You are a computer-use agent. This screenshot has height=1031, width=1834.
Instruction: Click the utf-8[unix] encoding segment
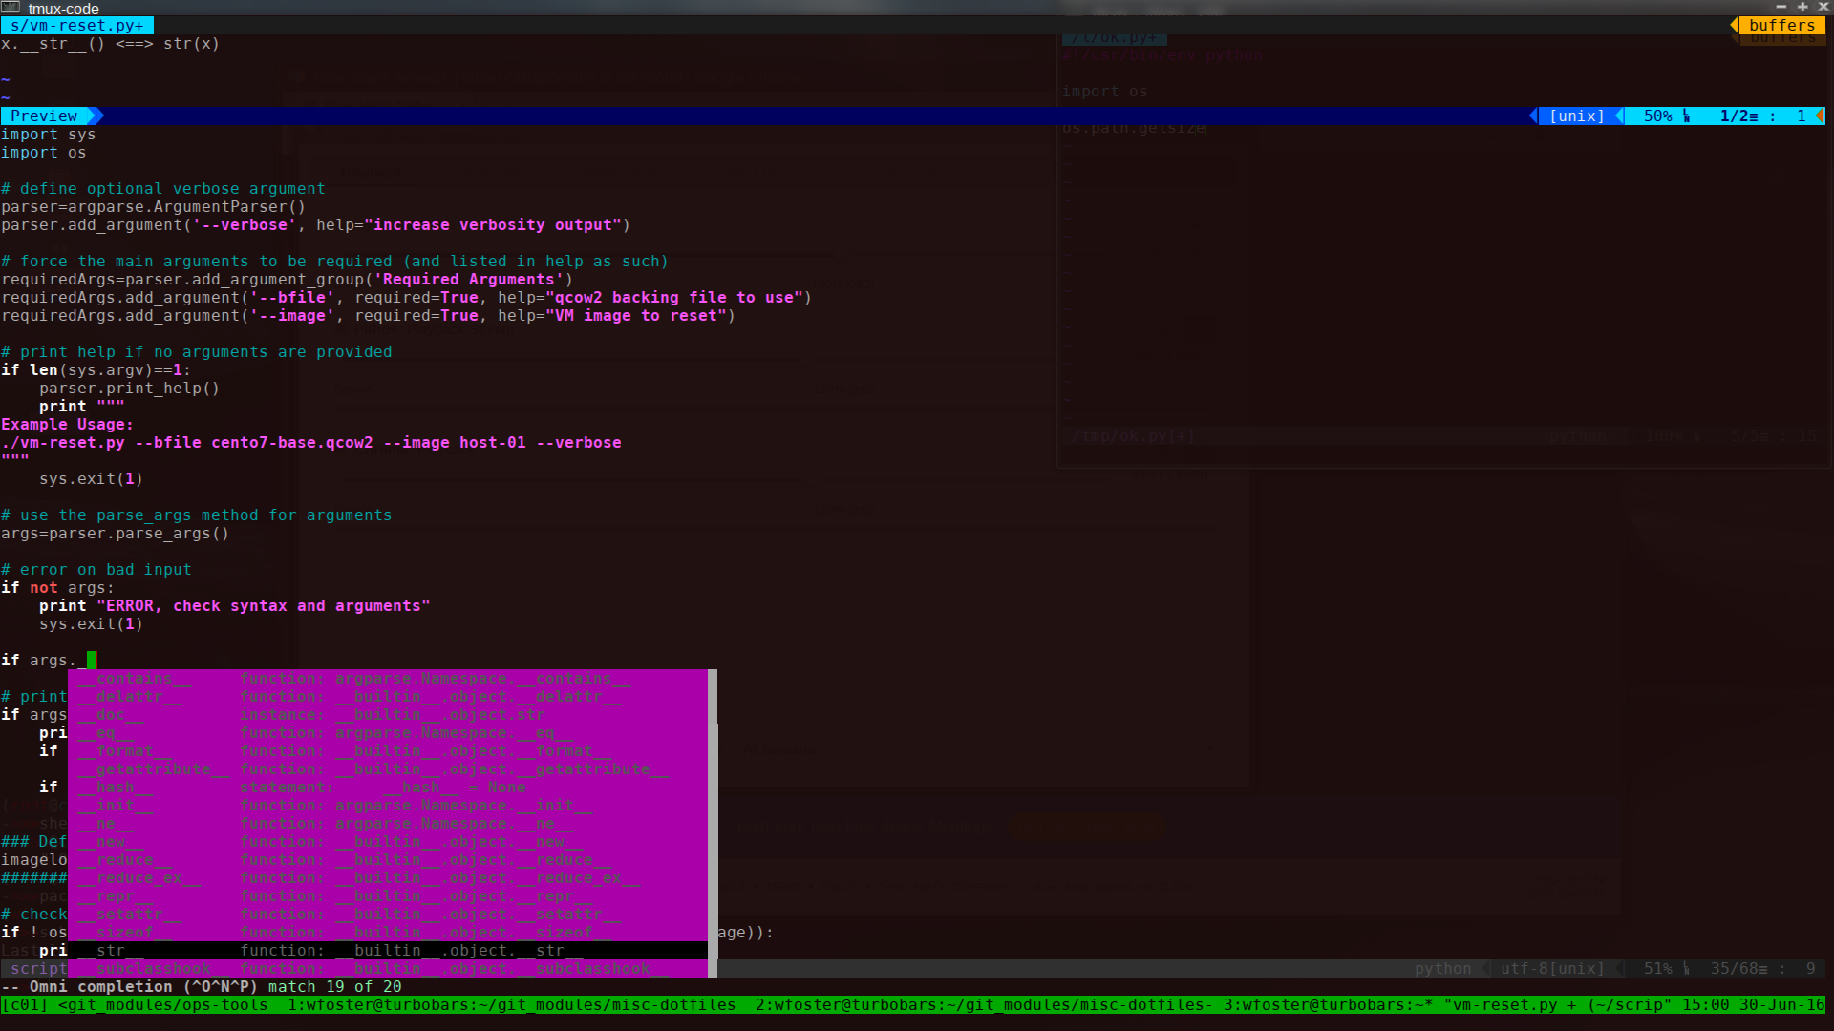[1552, 968]
